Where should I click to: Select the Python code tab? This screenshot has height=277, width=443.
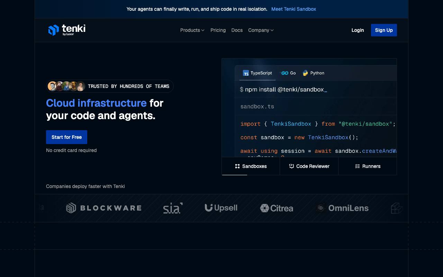click(314, 73)
